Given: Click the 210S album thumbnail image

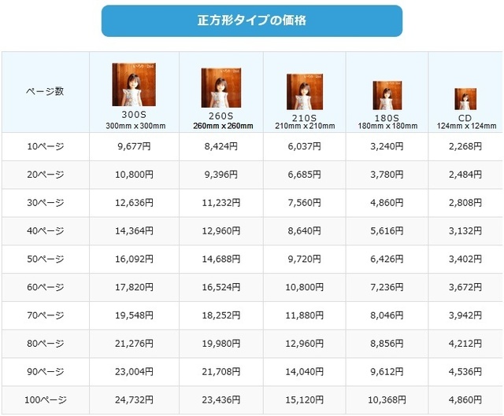Looking at the screenshot, I should (305, 92).
